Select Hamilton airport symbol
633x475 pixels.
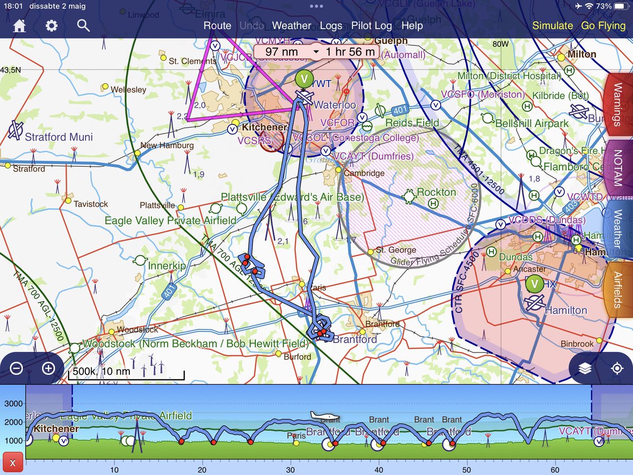pos(535,303)
